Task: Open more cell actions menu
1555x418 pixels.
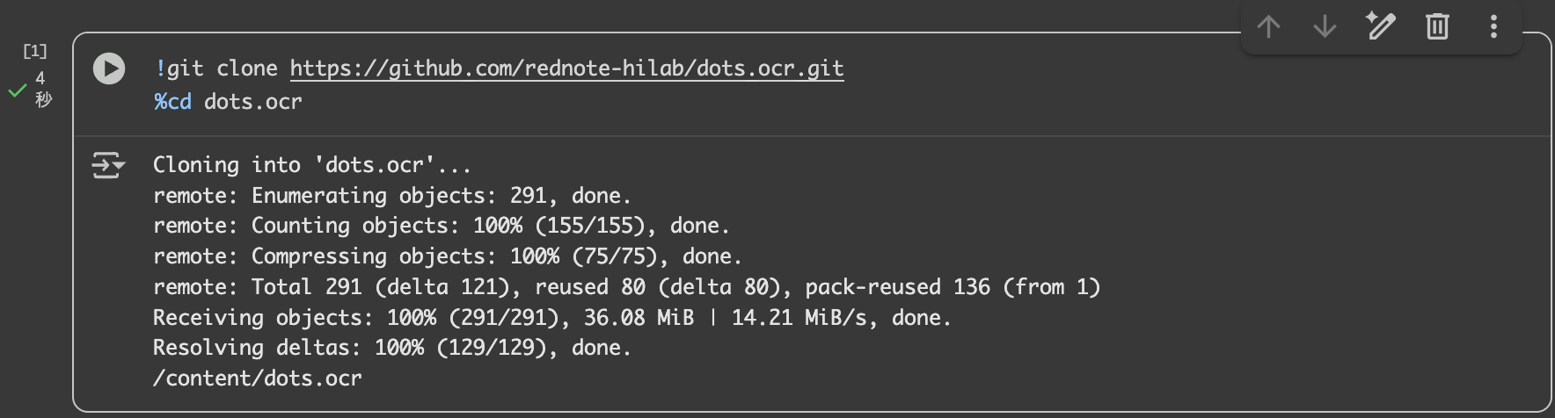Action: point(1493,26)
